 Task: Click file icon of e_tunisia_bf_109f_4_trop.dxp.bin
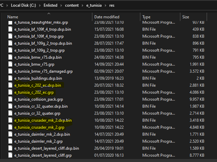(10, 29)
